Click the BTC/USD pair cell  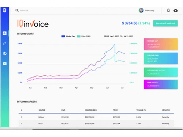[65, 117]
